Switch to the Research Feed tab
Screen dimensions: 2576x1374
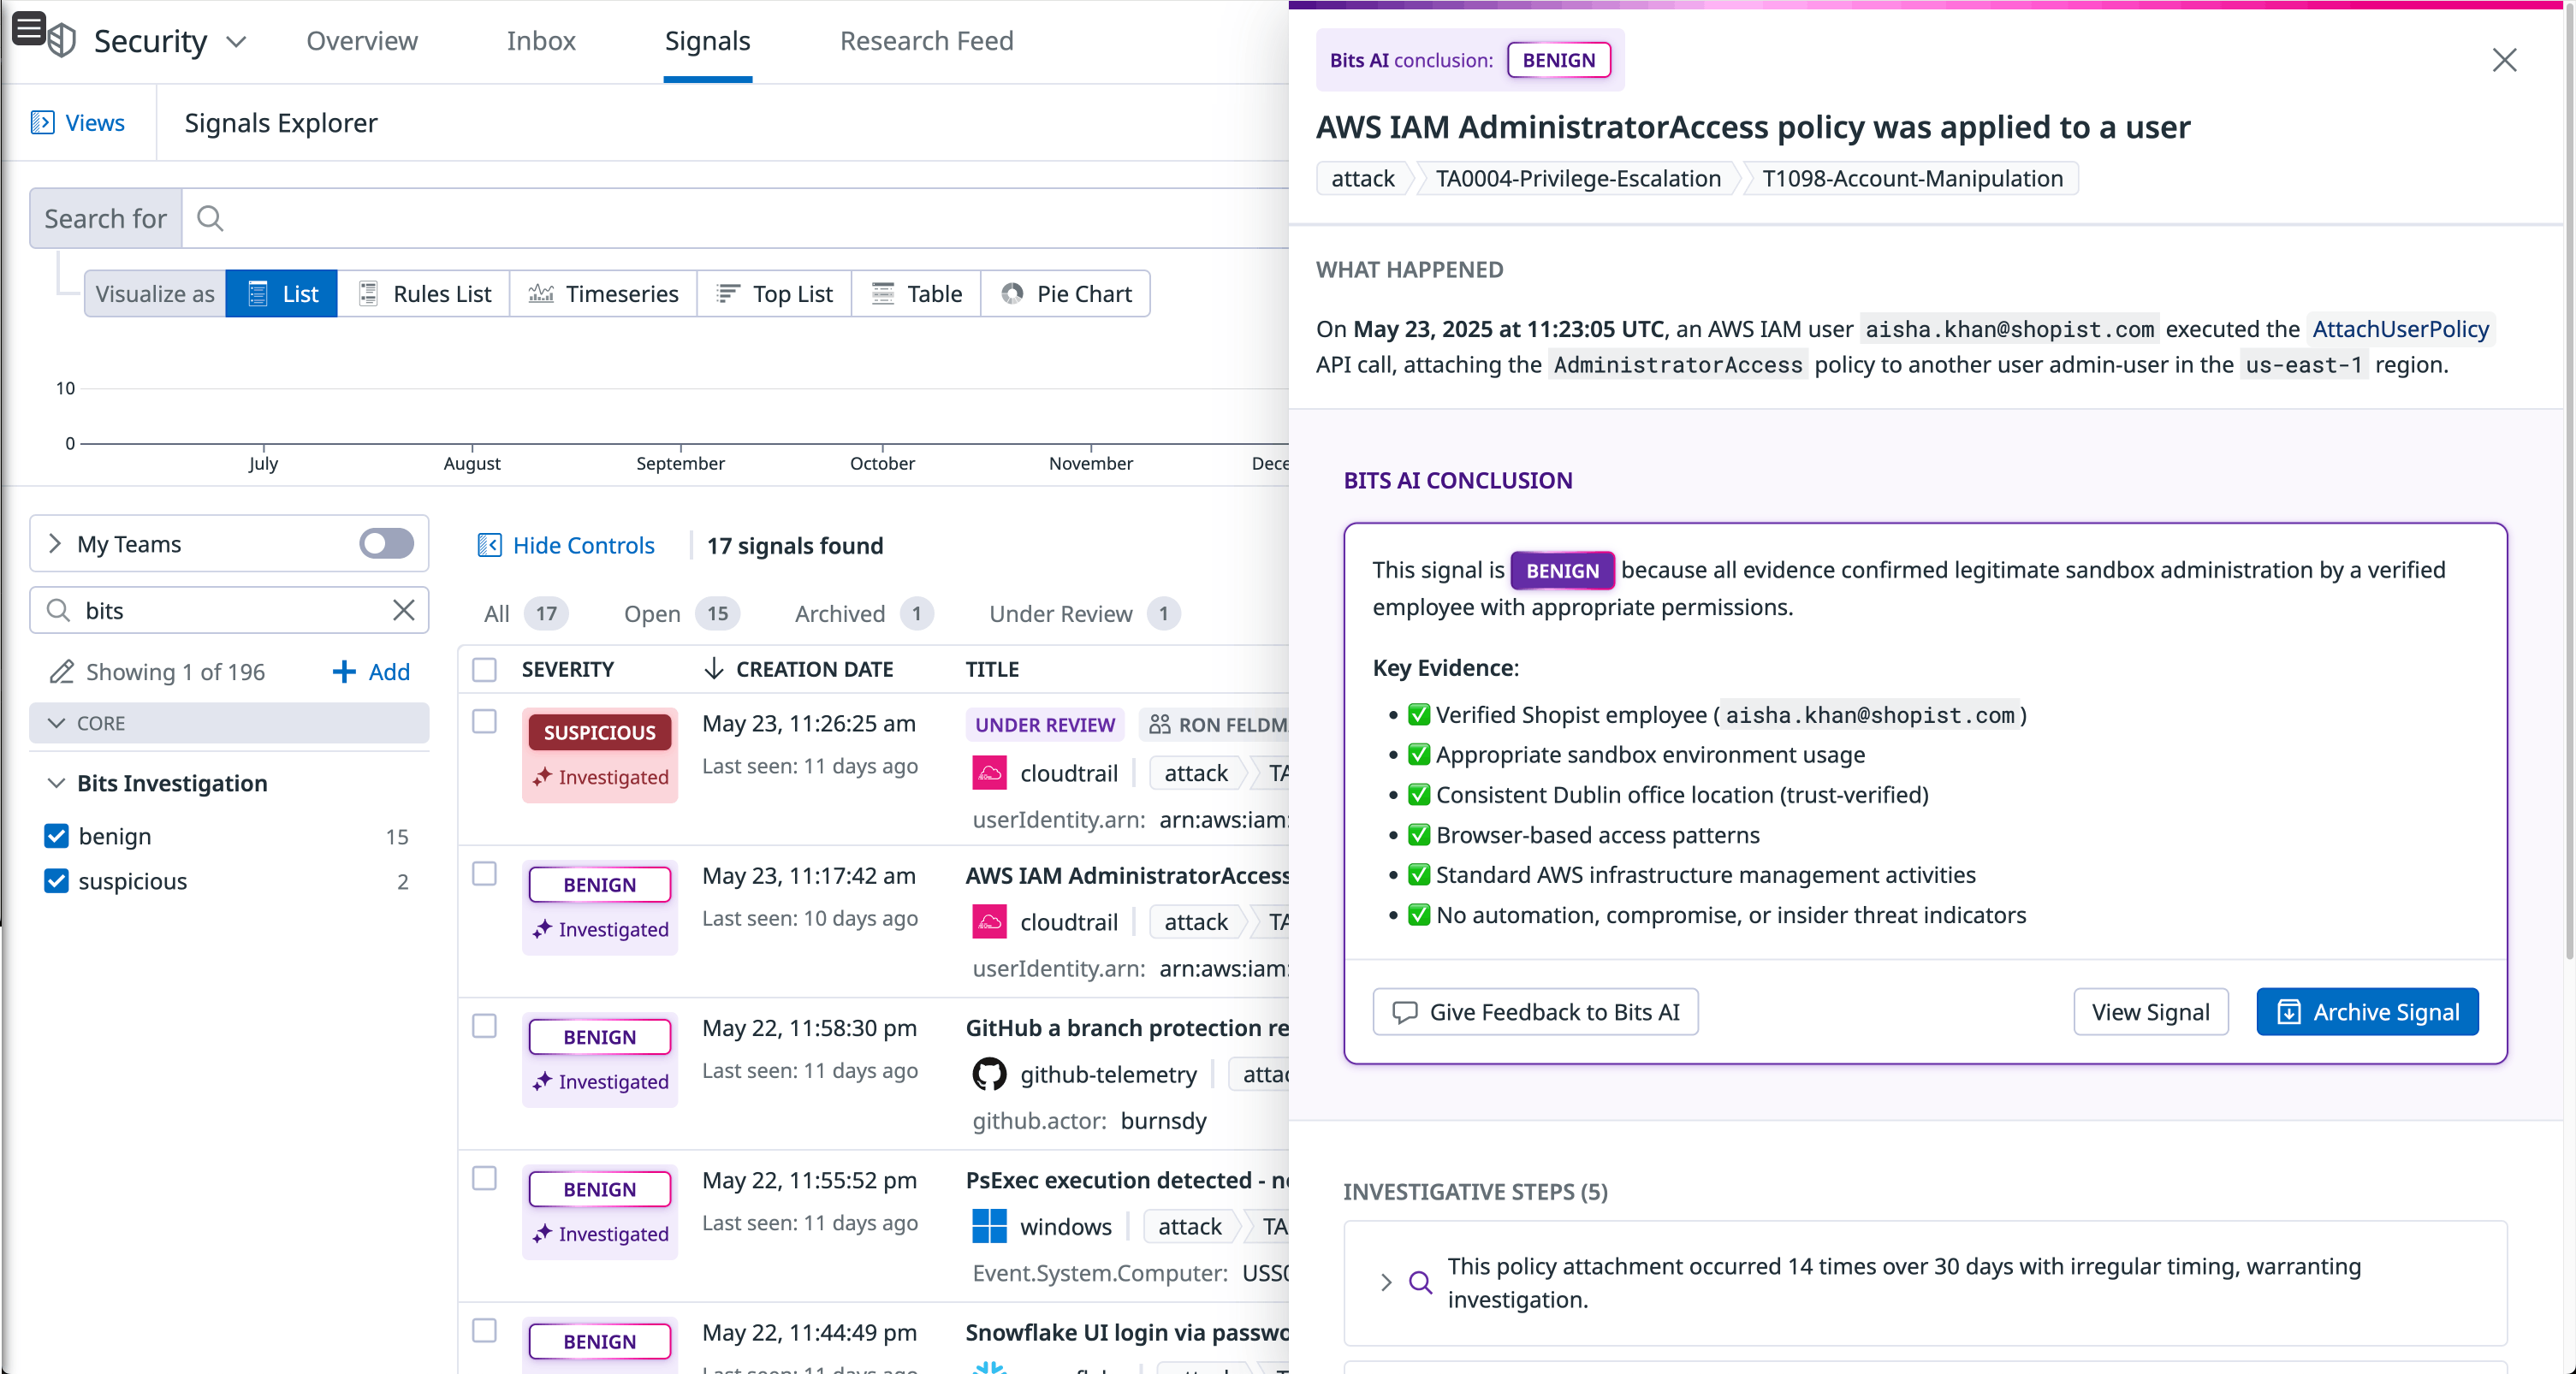pyautogui.click(x=925, y=41)
